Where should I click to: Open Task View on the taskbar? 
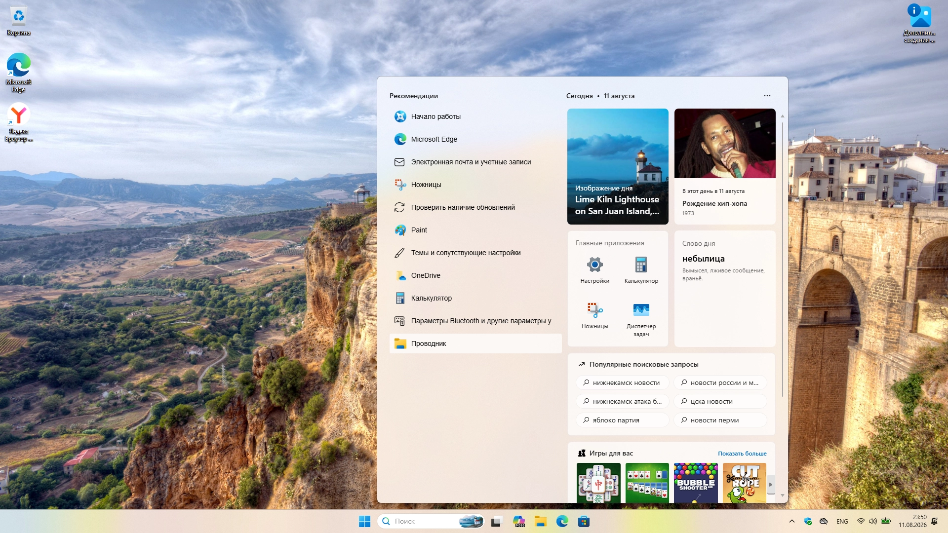(x=496, y=521)
